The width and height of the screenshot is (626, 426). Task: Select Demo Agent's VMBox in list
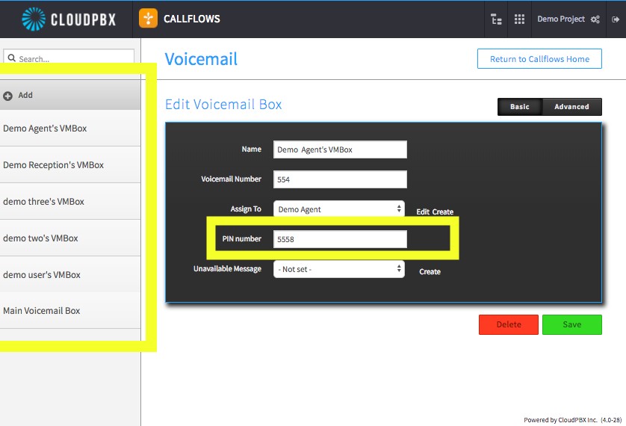click(x=70, y=128)
